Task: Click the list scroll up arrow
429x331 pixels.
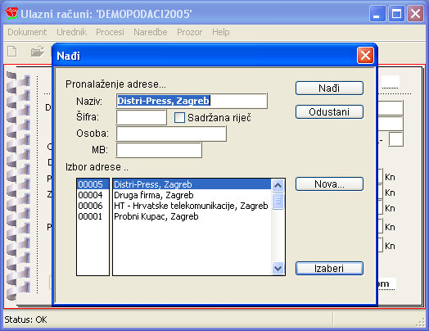Action: 278,186
